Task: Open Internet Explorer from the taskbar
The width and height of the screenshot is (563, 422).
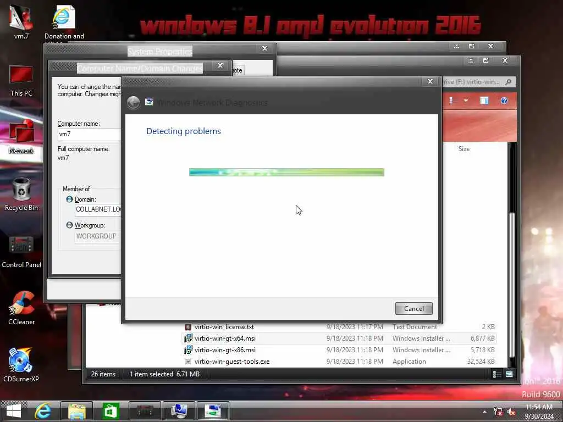Action: pyautogui.click(x=43, y=411)
